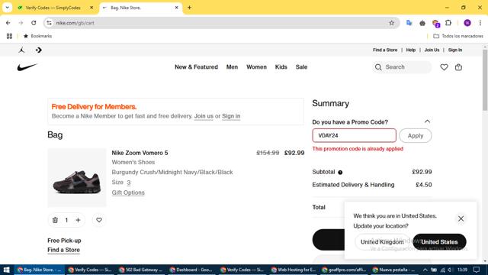Go back using browser back arrow
The width and height of the screenshot is (488, 275).
[8, 23]
